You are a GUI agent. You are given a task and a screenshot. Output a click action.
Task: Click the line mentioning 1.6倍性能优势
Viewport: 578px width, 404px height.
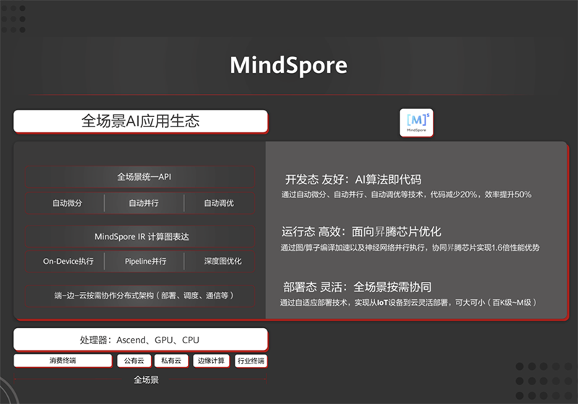(410, 248)
